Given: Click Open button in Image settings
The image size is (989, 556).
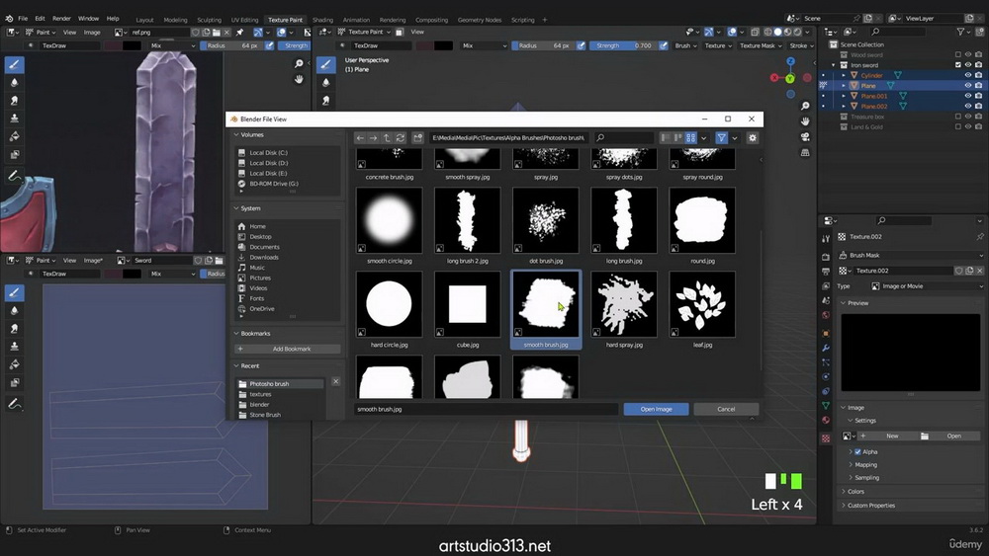Looking at the screenshot, I should (x=948, y=436).
